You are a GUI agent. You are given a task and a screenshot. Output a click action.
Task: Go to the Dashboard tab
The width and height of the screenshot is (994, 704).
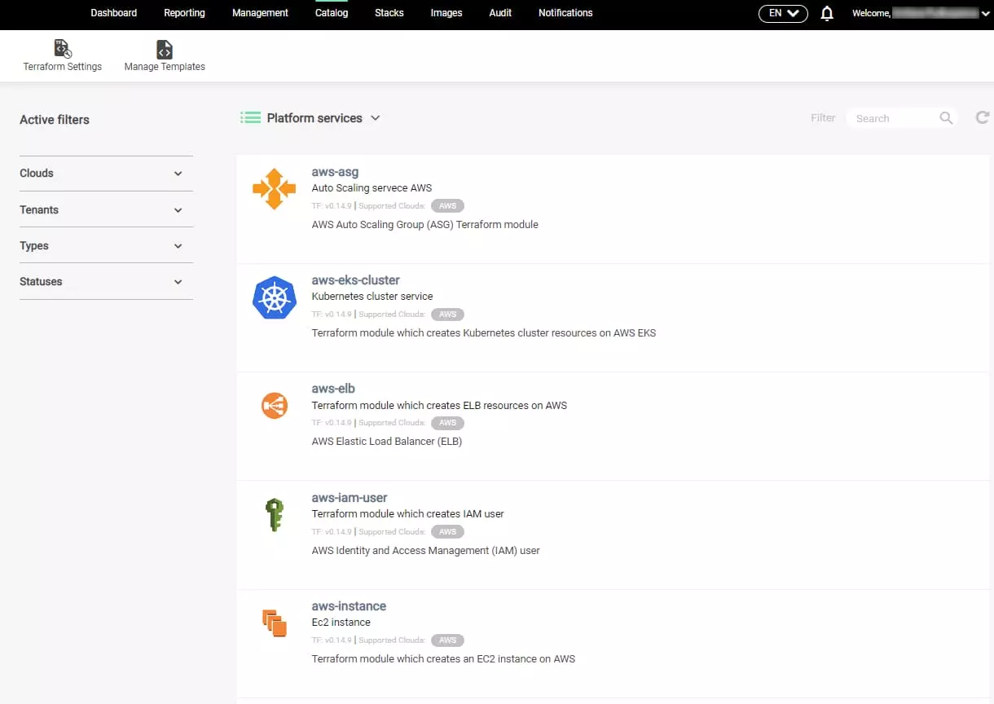113,13
